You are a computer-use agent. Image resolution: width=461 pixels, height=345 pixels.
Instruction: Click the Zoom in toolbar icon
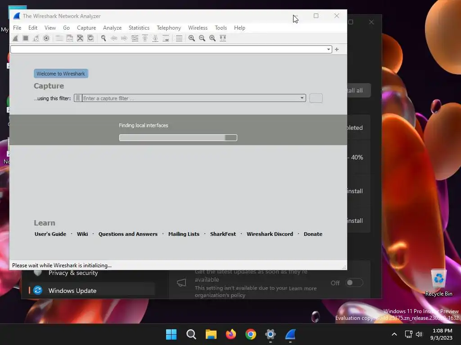point(192,38)
